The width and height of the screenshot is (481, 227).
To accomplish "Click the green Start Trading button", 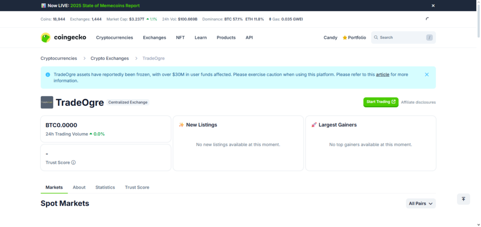I will pos(380,102).
